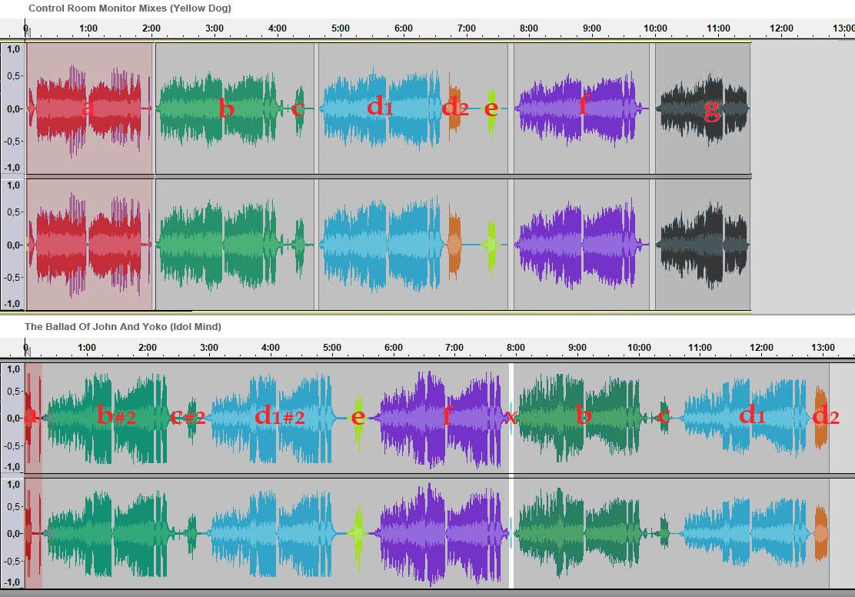Select the red 'a' segment label in Yellow Dog

pos(88,108)
